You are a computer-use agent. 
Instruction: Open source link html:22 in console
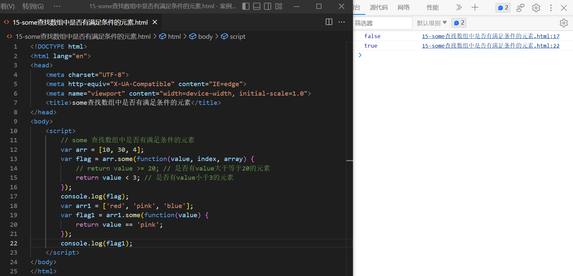491,46
